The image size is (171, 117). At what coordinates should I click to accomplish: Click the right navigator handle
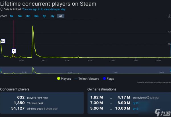170,70
